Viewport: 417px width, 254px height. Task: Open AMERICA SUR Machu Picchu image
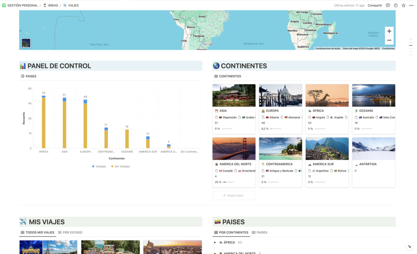(x=327, y=149)
